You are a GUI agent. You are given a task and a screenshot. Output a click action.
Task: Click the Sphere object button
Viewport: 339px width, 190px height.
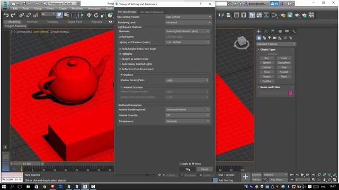point(266,63)
